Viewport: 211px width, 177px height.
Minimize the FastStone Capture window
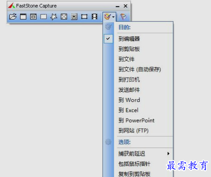[x=117, y=6]
